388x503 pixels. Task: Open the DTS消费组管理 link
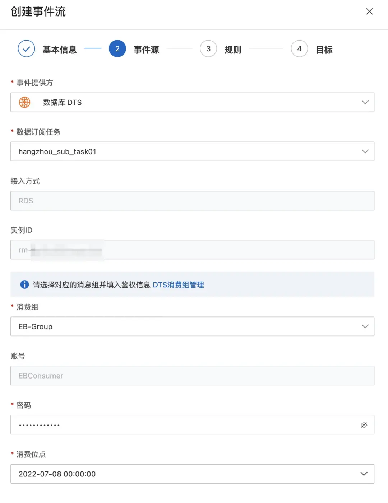pyautogui.click(x=178, y=285)
